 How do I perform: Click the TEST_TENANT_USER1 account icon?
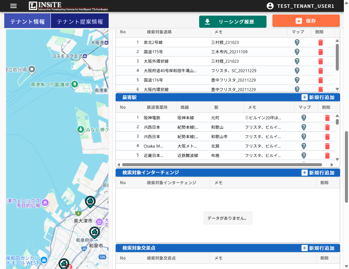tap(270, 6)
